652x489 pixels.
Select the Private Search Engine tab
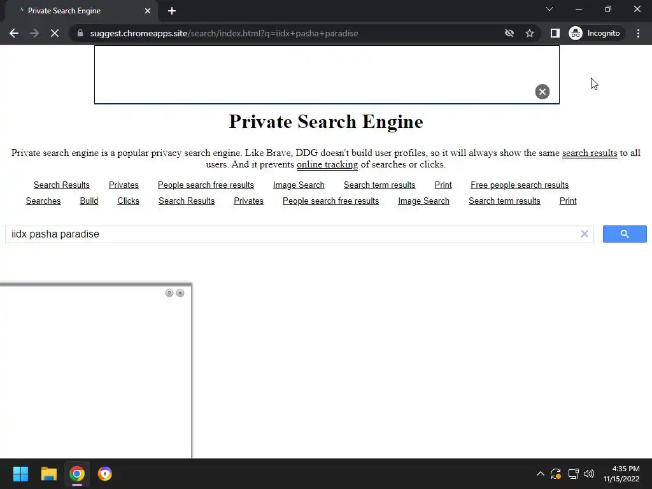coord(81,11)
